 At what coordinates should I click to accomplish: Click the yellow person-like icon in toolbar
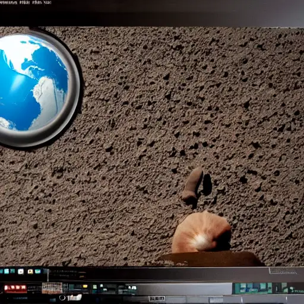pos(30,271)
